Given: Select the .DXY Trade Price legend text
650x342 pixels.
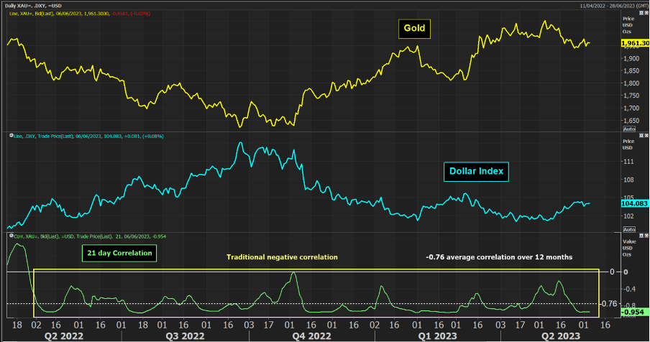Looking at the screenshot, I should point(88,137).
